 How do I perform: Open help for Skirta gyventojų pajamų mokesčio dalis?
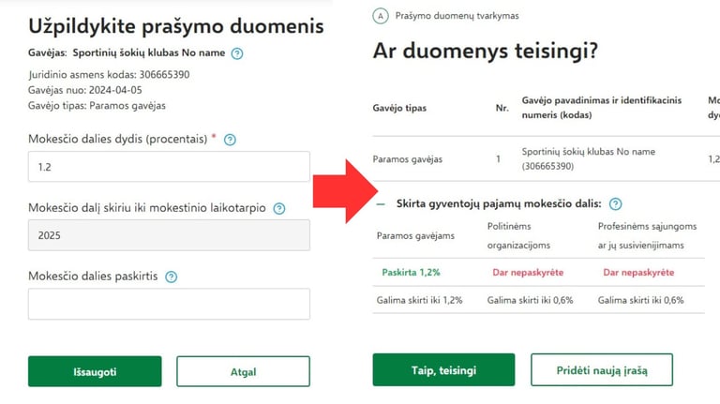(x=615, y=203)
